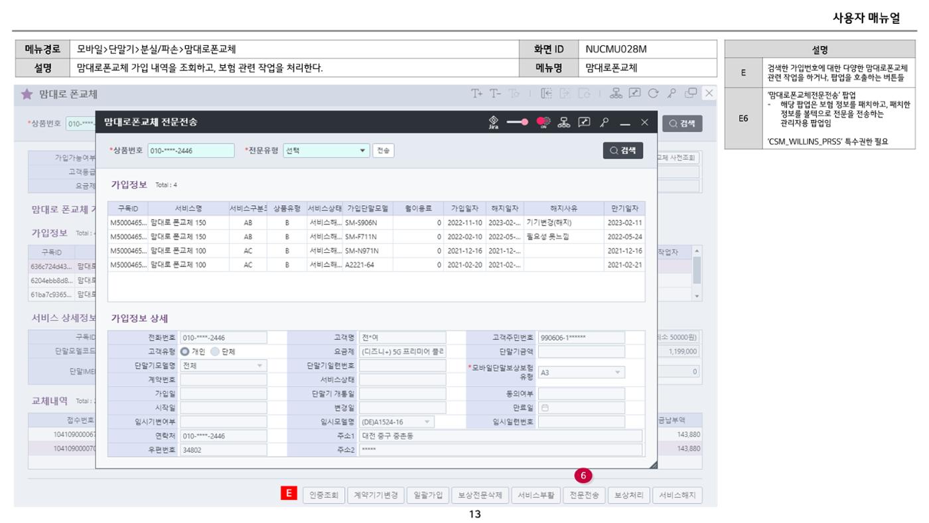This screenshot has height=523, width=929.
Task: Select the row with model SM-S906N
Action: pyautogui.click(x=376, y=222)
